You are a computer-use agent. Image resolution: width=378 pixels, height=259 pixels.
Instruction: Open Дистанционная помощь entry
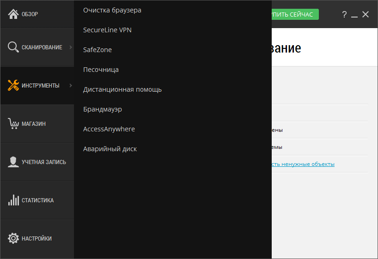pos(122,89)
